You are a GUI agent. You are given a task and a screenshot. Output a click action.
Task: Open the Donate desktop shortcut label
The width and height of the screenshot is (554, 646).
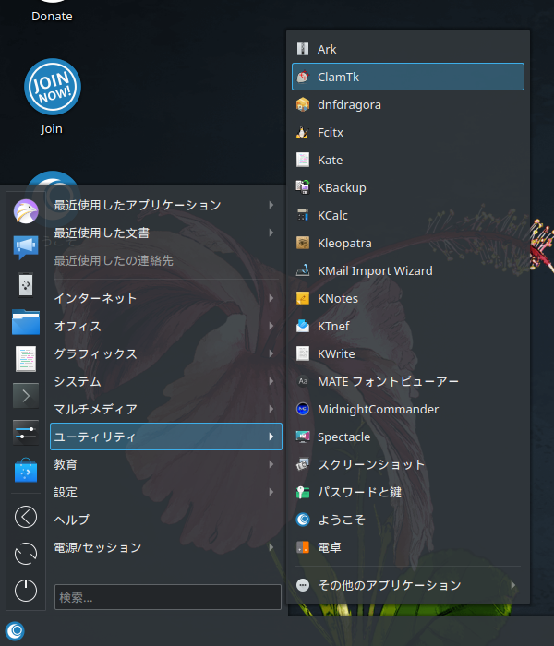(x=52, y=16)
